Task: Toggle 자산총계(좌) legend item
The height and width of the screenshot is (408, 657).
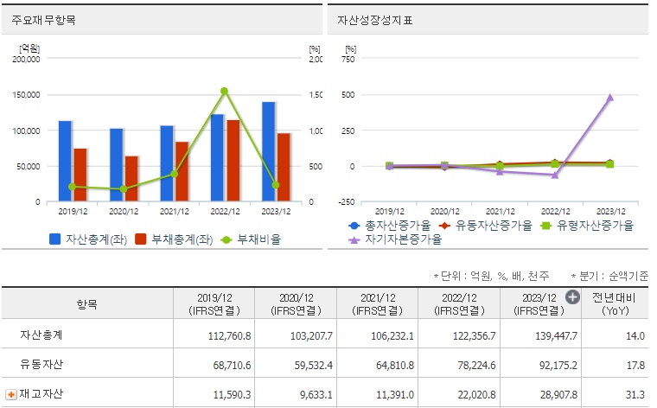Action: pos(88,239)
